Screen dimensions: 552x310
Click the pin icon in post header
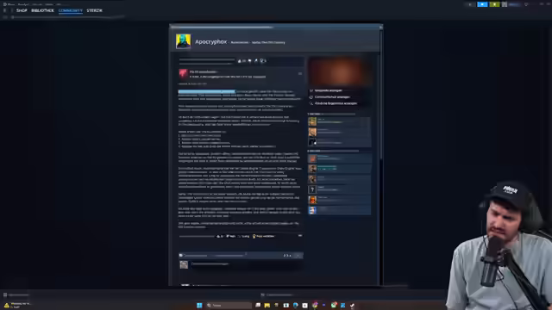click(x=256, y=61)
